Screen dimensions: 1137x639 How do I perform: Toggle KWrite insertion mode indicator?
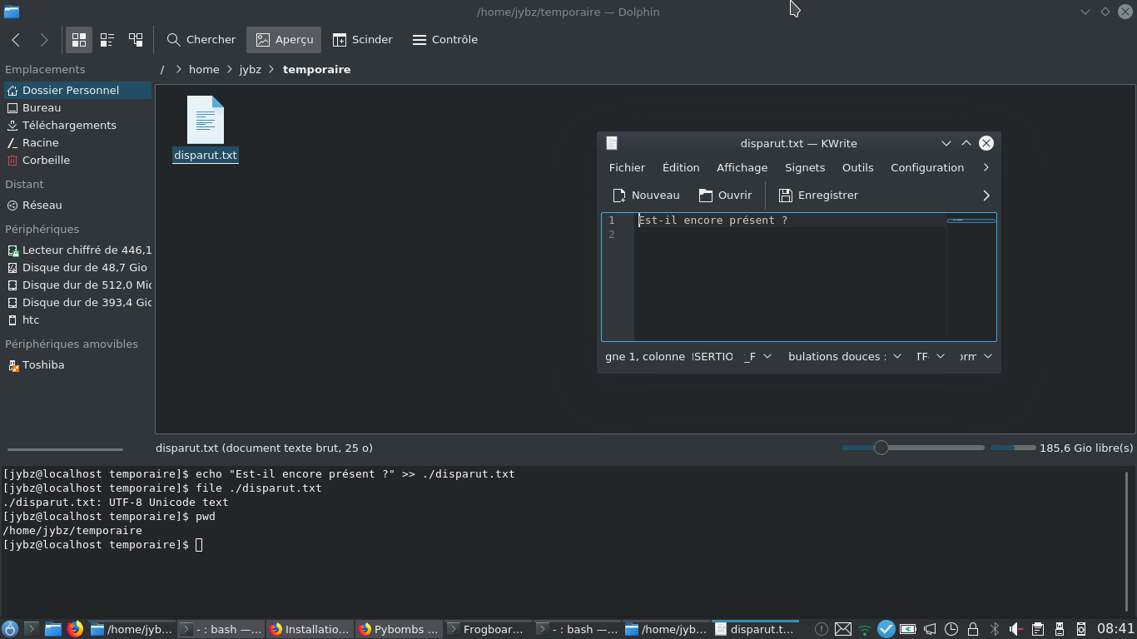(712, 356)
